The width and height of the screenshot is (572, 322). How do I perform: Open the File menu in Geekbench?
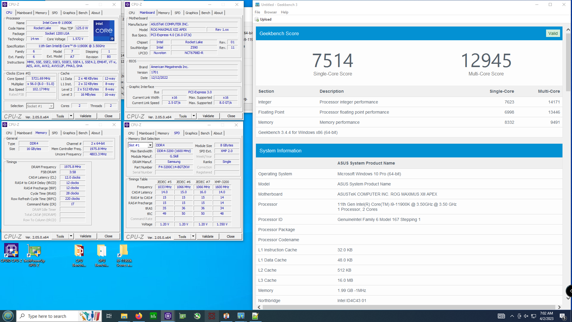click(x=257, y=12)
